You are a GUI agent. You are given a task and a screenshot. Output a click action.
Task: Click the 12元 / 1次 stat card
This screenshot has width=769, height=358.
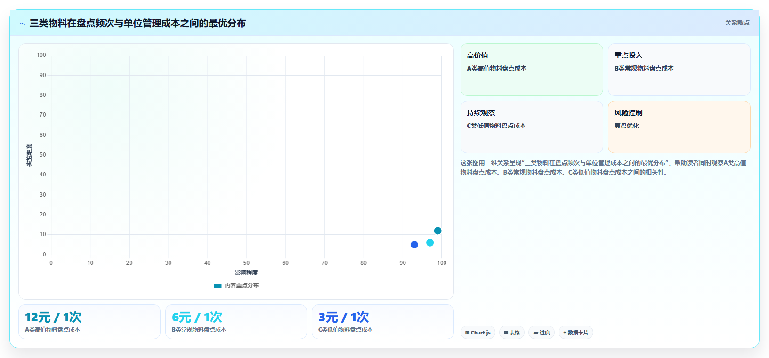[x=89, y=322]
